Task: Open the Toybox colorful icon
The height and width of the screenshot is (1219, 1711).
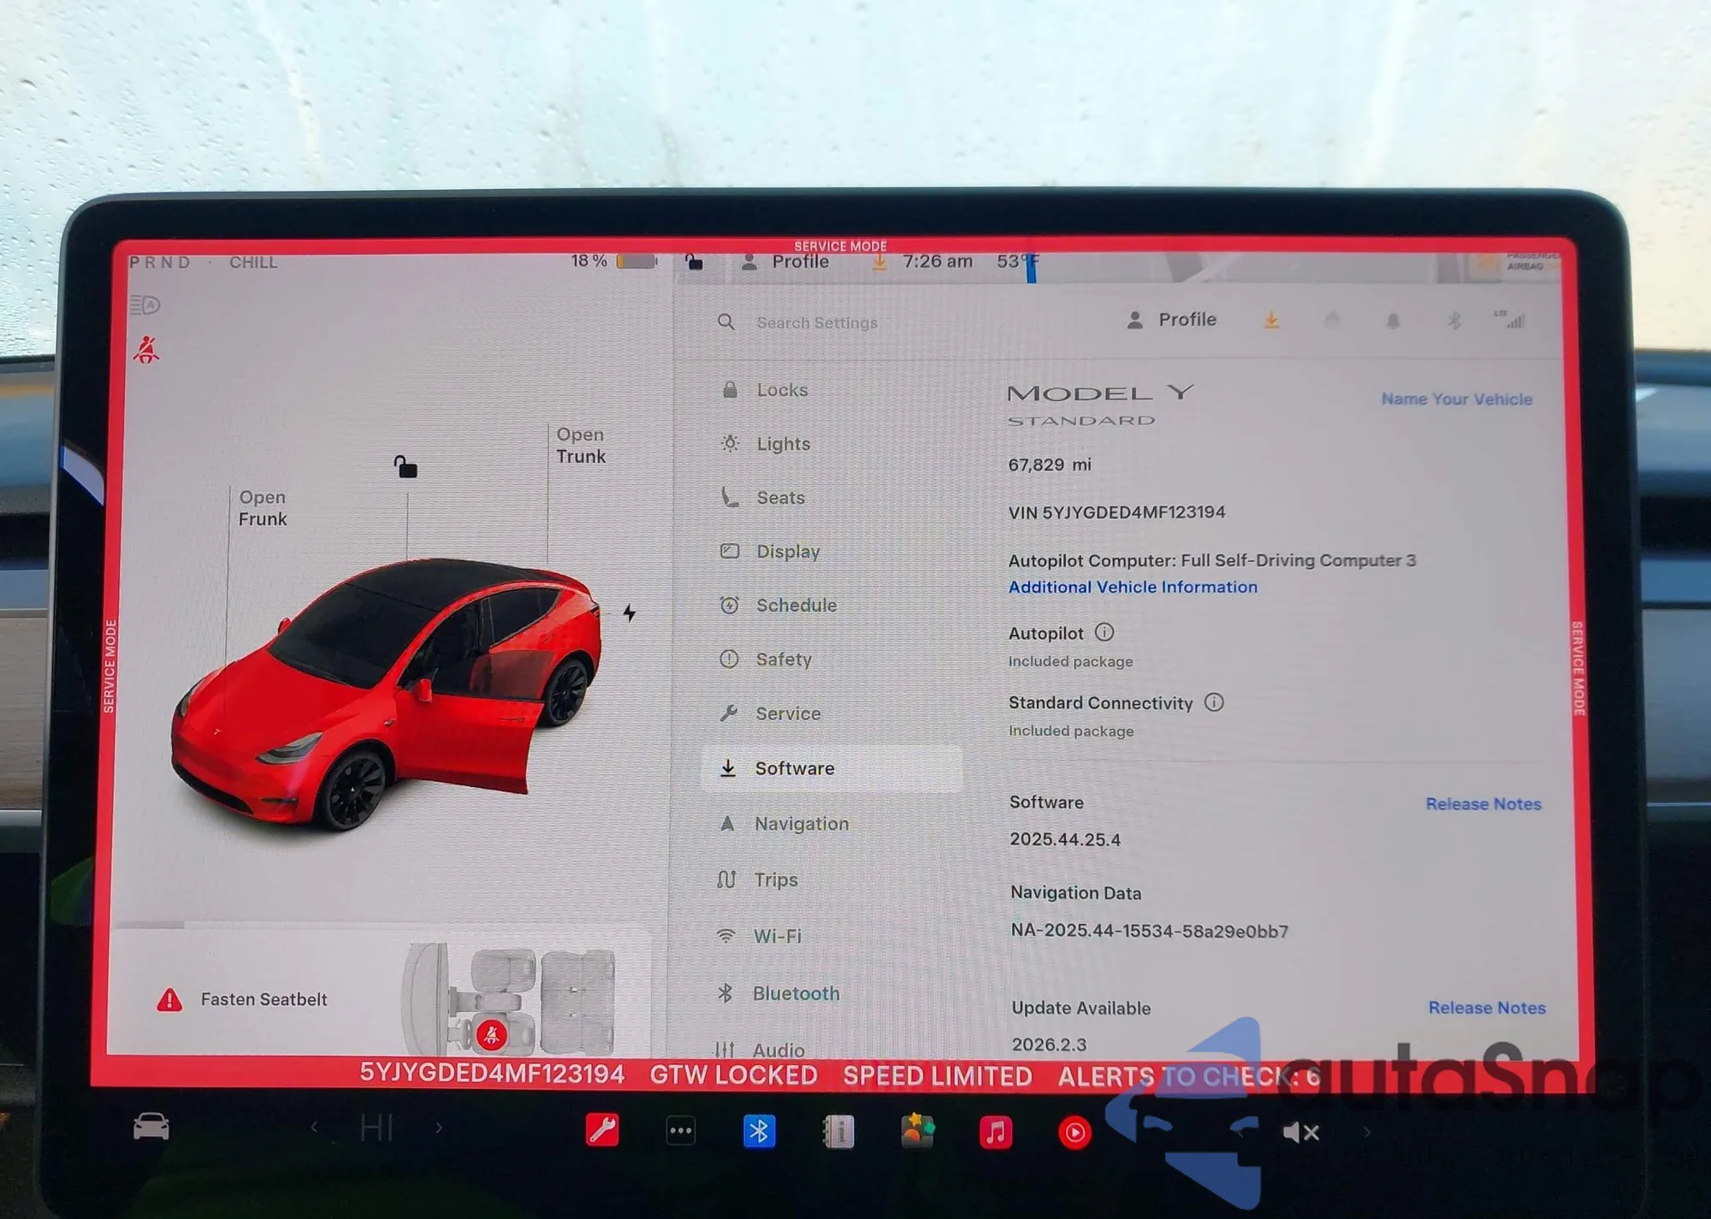Action: click(917, 1131)
